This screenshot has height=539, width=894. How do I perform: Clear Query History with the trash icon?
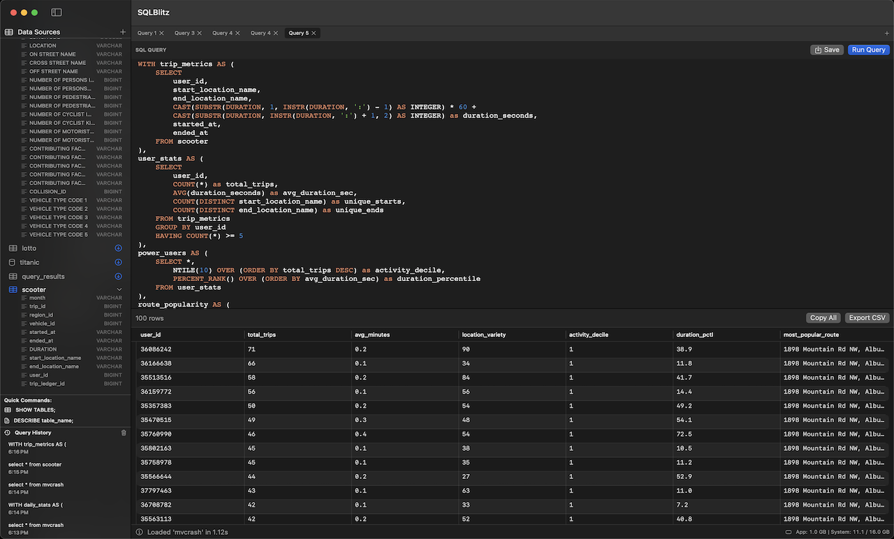124,433
